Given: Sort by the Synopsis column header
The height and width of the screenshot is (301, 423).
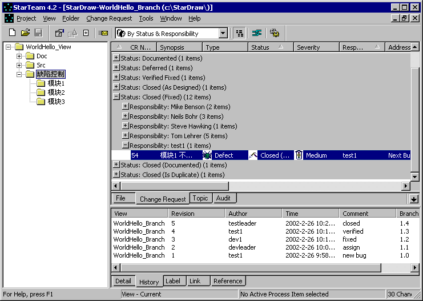Looking at the screenshot, I should pos(179,47).
